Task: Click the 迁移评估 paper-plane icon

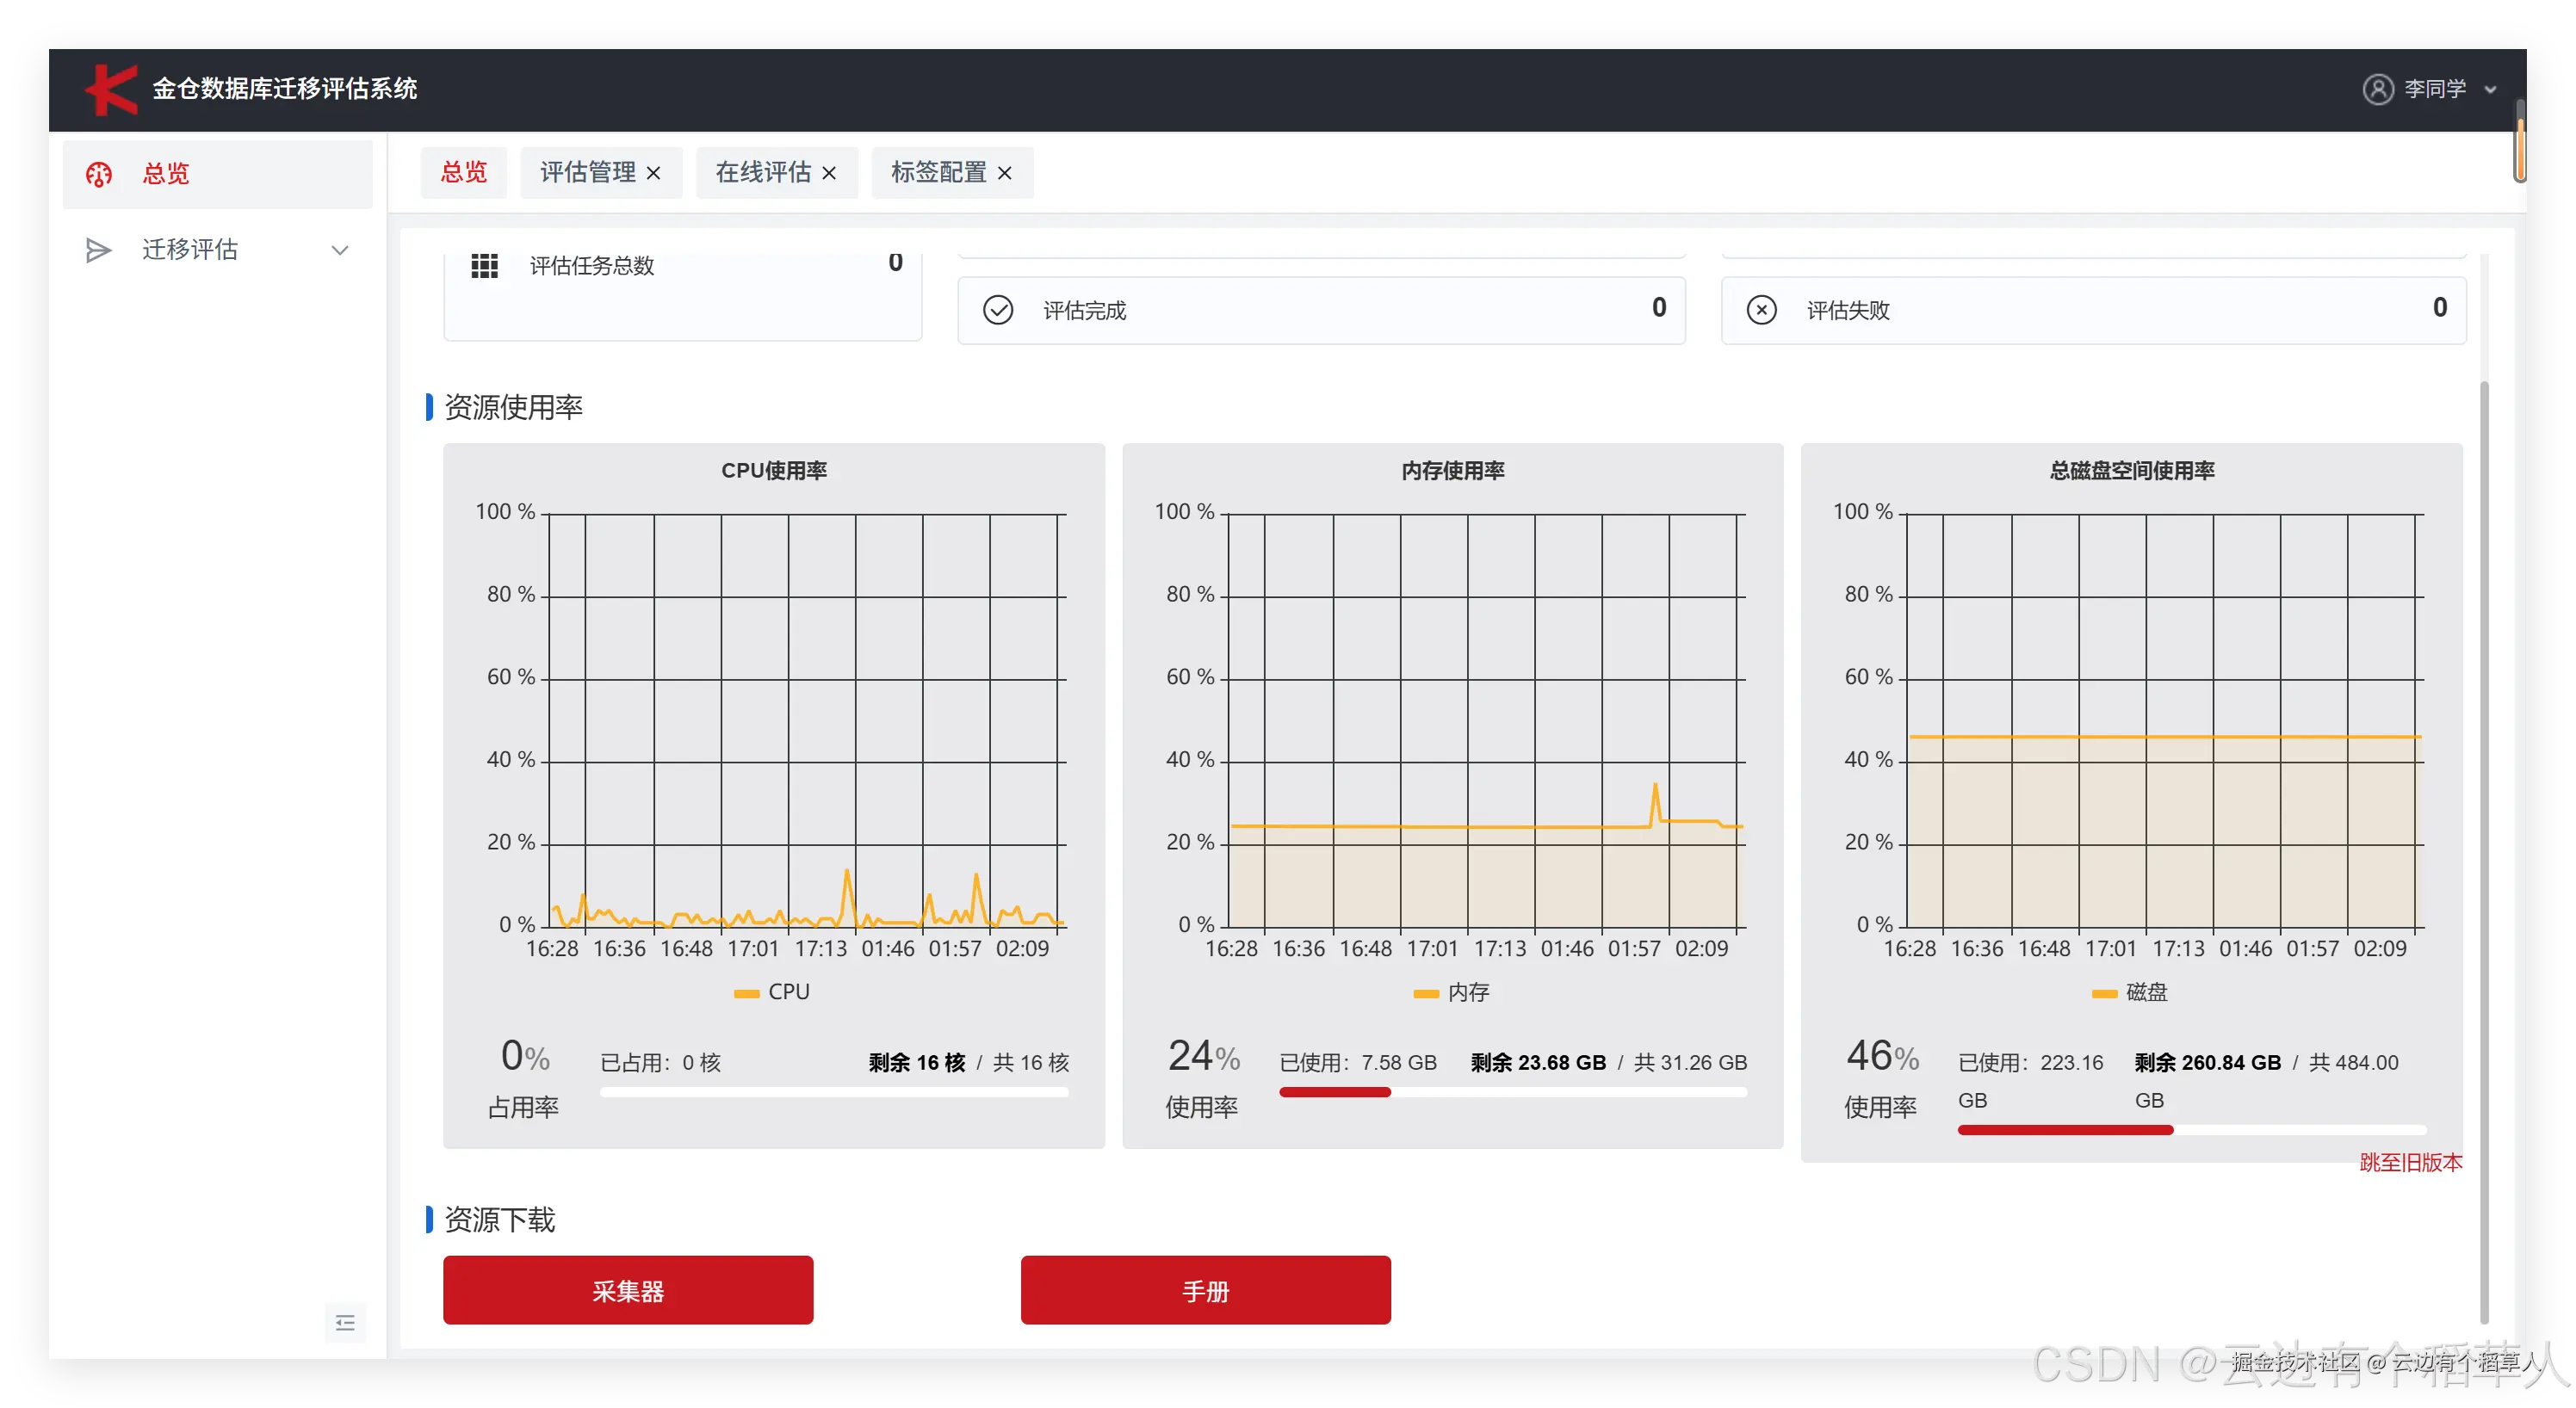Action: [x=98, y=250]
